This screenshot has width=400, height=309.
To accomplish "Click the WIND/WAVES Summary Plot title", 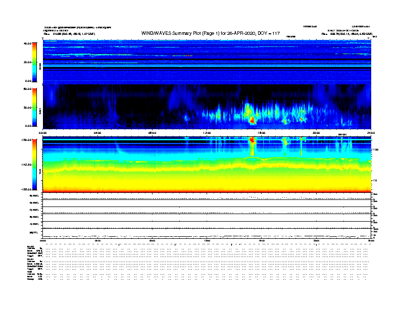I will coord(211,33).
